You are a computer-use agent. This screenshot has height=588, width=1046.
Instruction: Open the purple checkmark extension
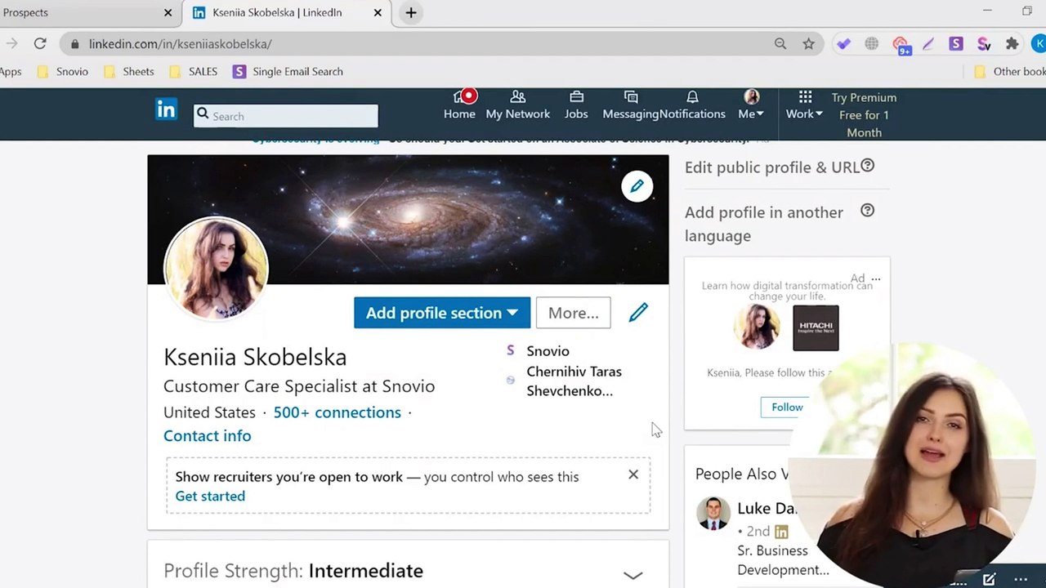pyautogui.click(x=843, y=44)
